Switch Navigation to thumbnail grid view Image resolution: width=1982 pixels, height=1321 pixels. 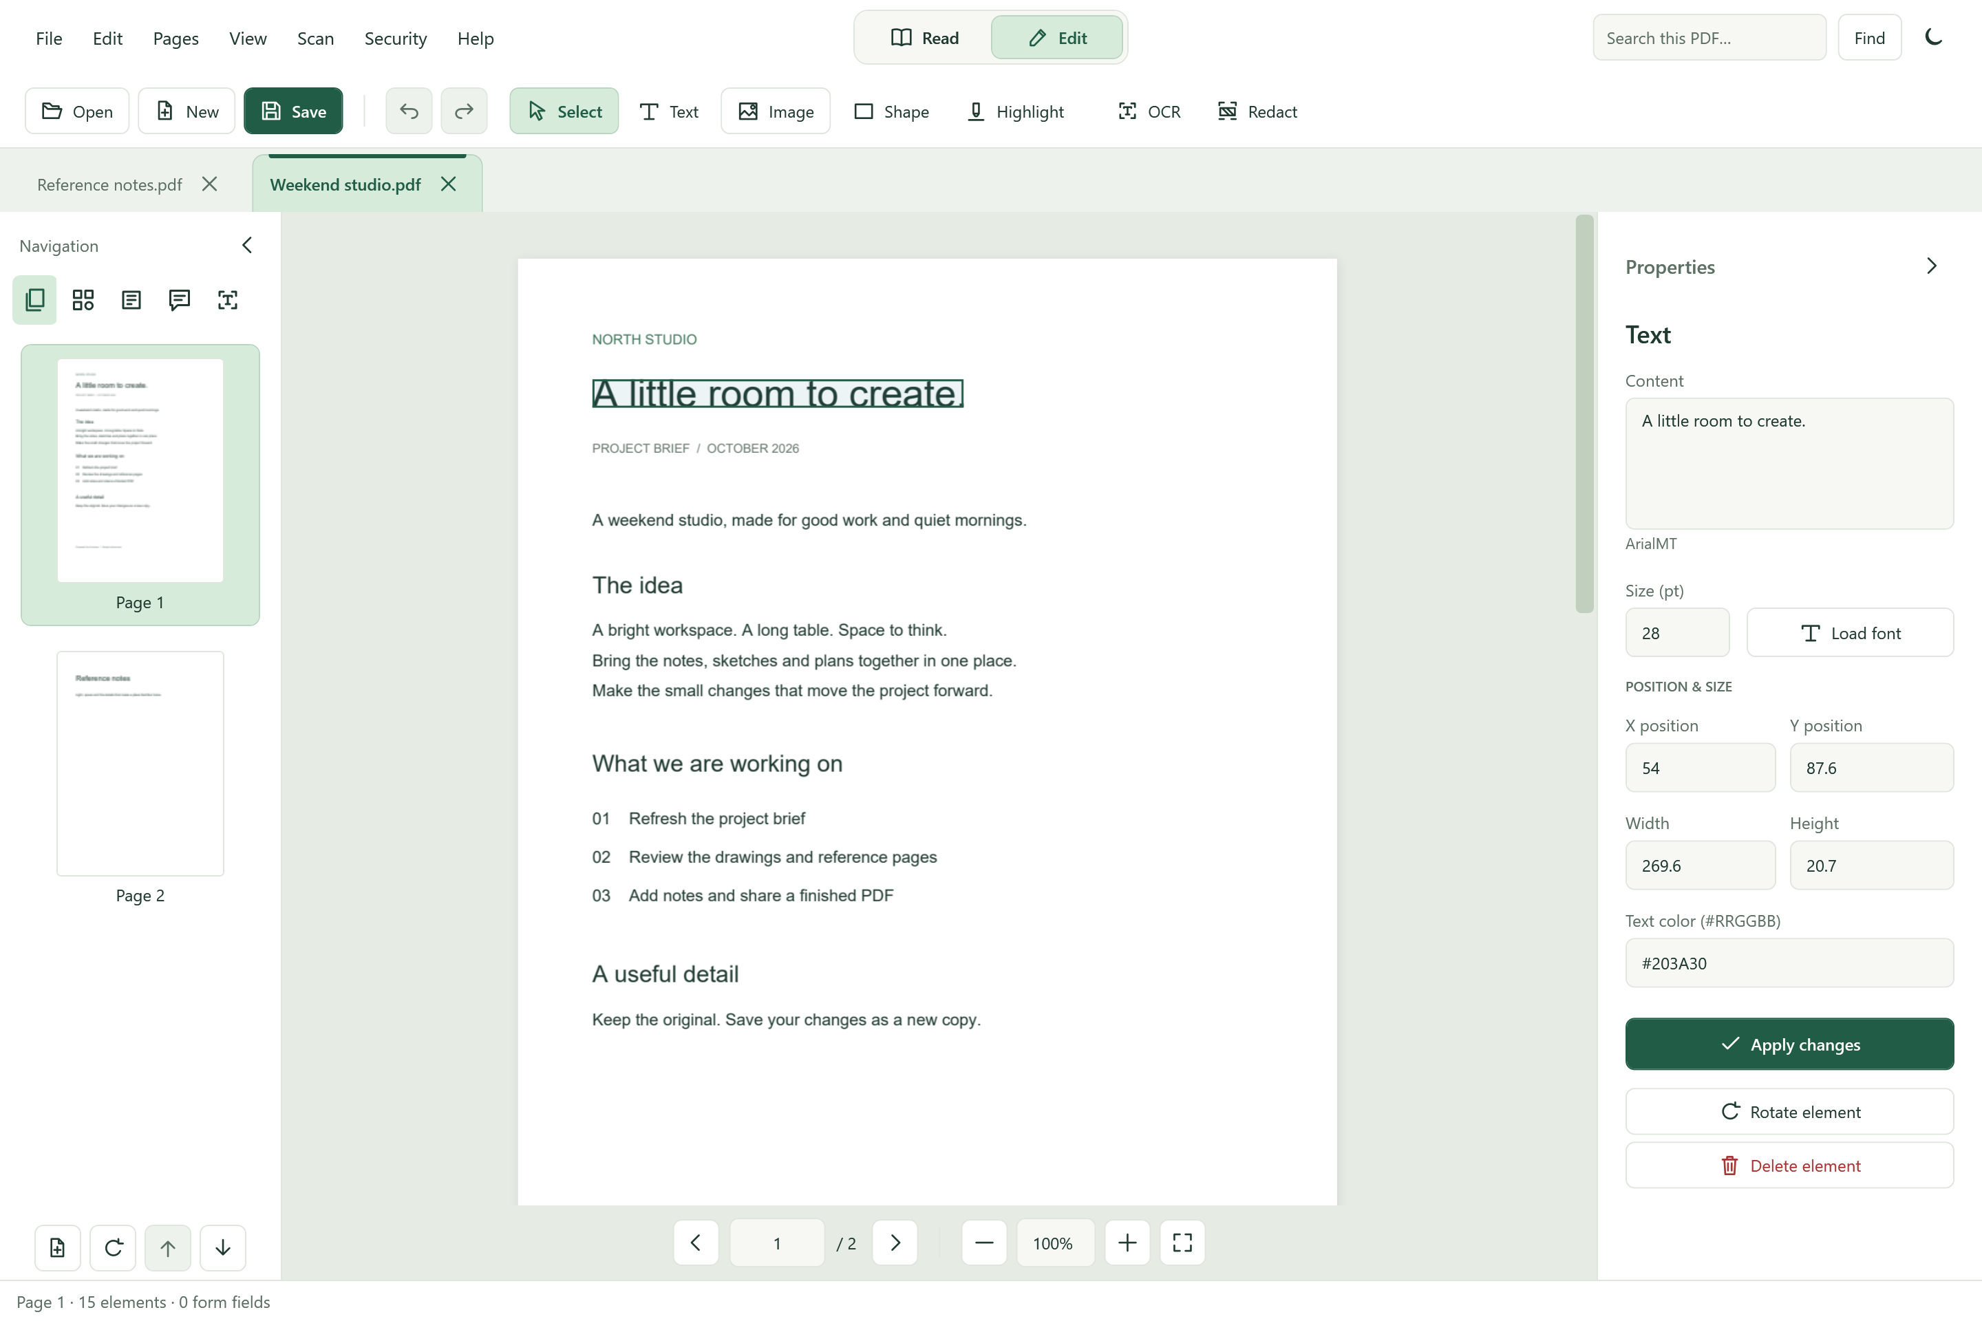click(83, 300)
